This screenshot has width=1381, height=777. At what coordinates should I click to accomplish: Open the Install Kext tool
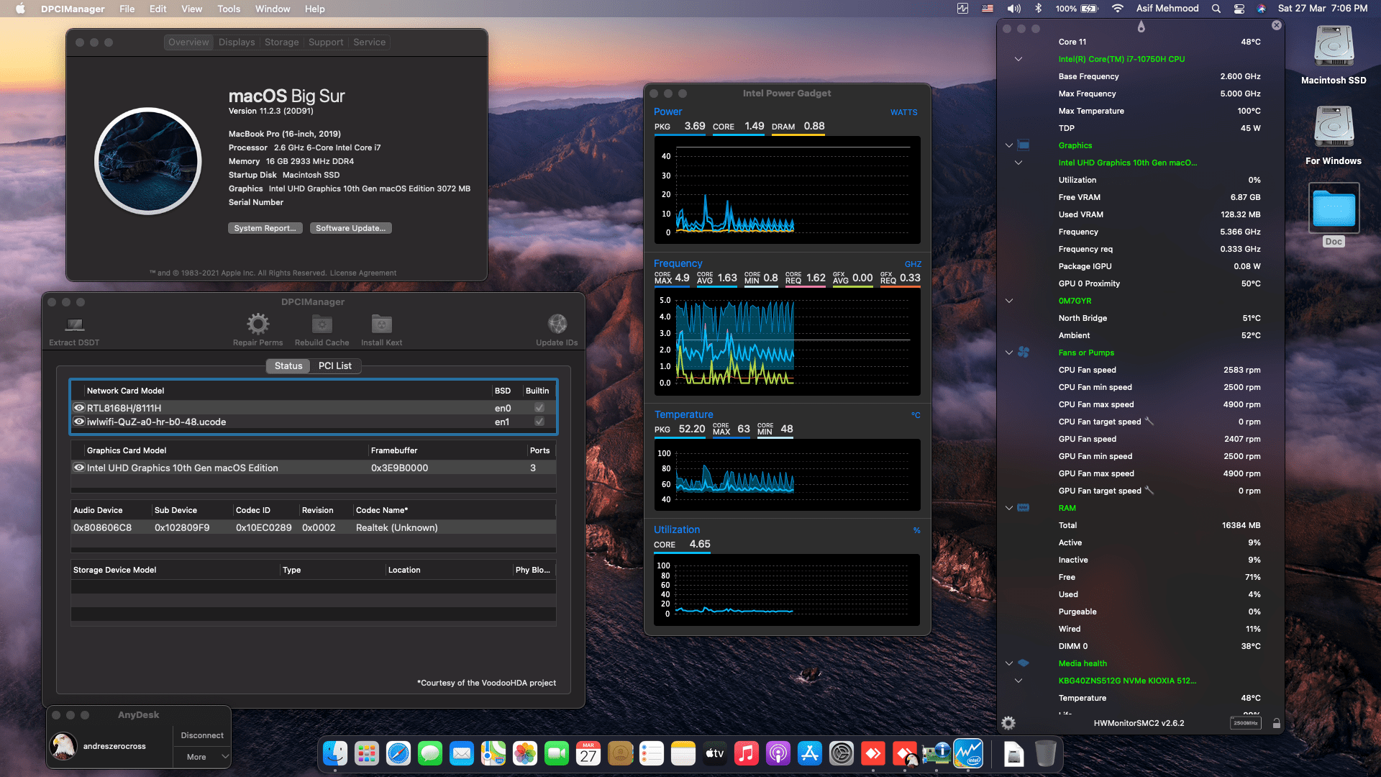[x=381, y=324]
